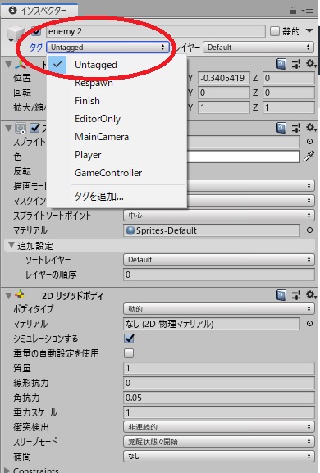Edit the enemy 2 name field
The image size is (320, 473).
[156, 31]
